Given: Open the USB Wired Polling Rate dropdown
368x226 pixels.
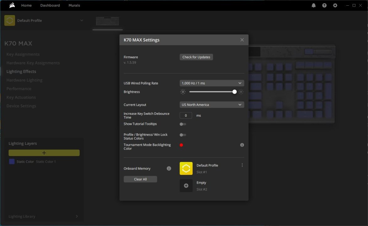Looking at the screenshot, I should pyautogui.click(x=212, y=83).
